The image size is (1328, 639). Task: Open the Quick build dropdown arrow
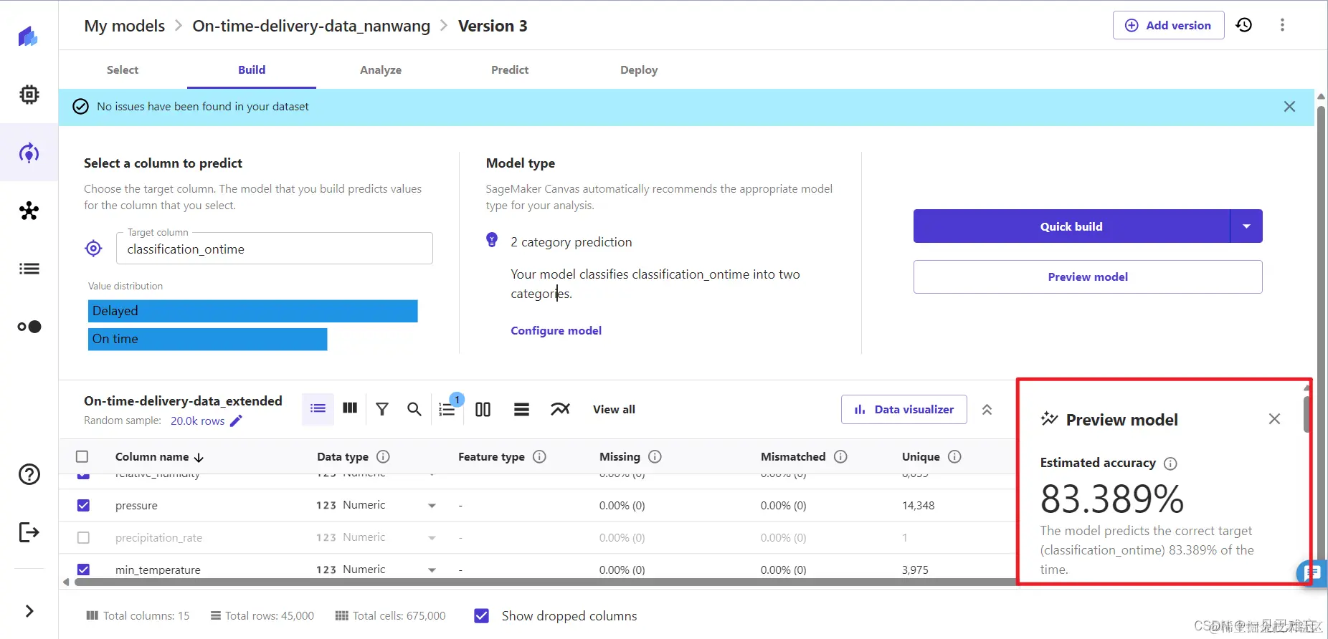coord(1246,226)
